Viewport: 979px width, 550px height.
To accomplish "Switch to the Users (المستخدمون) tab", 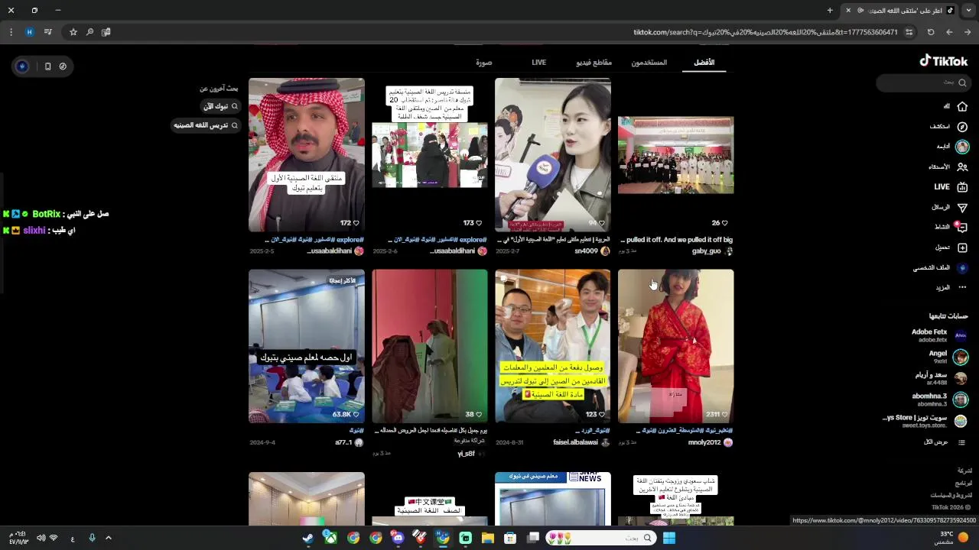I will click(x=649, y=63).
